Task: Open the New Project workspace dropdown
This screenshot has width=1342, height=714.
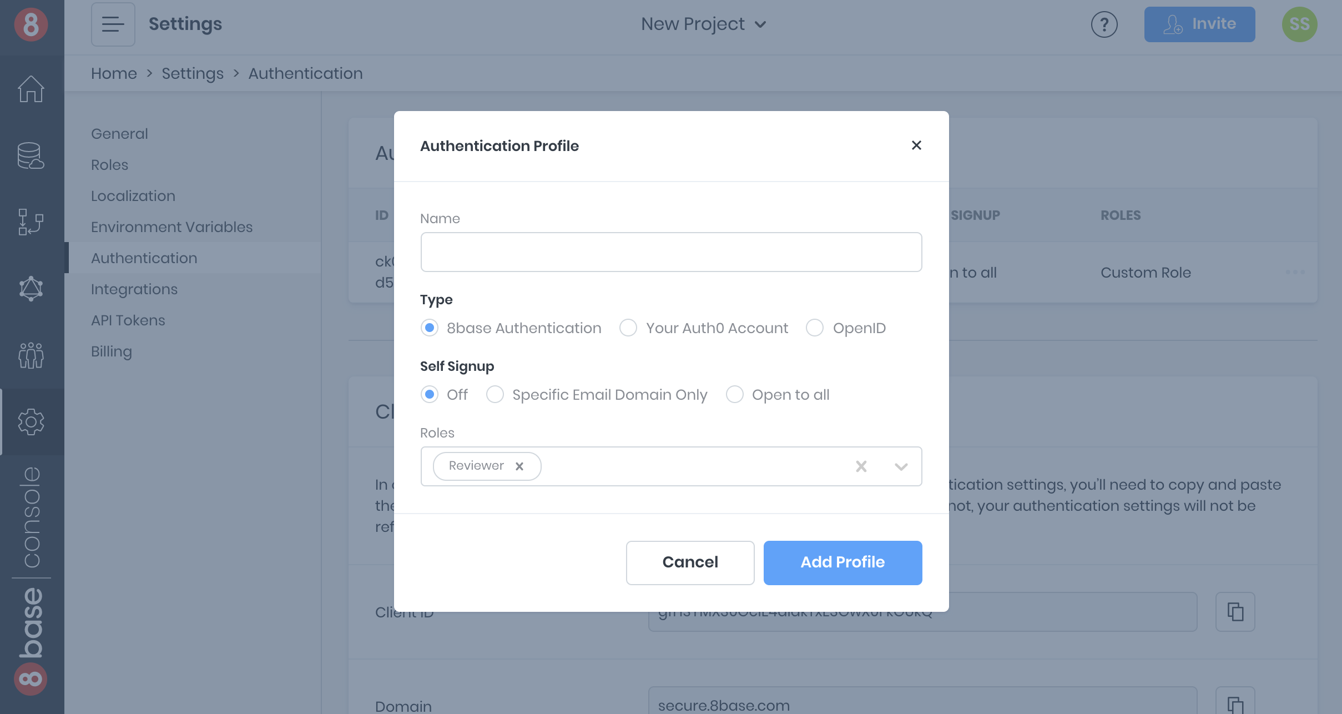Action: coord(704,24)
